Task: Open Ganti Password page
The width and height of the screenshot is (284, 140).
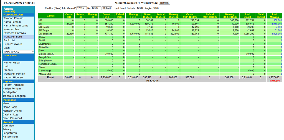Action: [x=12, y=118]
